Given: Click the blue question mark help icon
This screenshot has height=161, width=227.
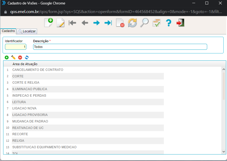Looking at the screenshot, I should click(169, 23).
